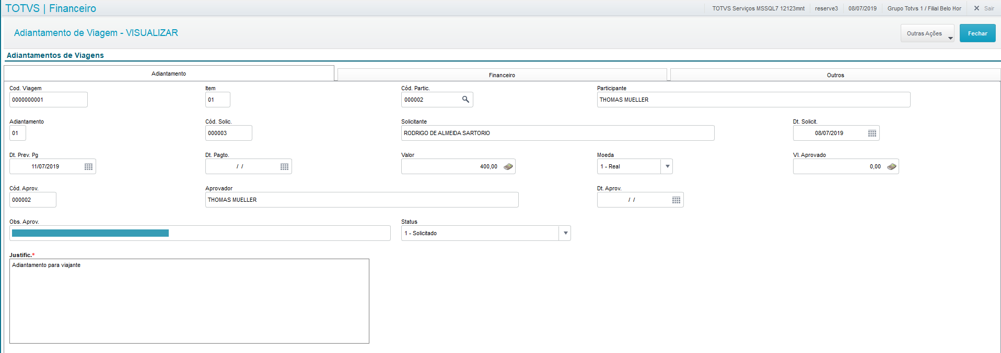Image resolution: width=1001 pixels, height=353 pixels.
Task: Click the Obs. Aprov. highlighted field
Action: pyautogui.click(x=200, y=234)
